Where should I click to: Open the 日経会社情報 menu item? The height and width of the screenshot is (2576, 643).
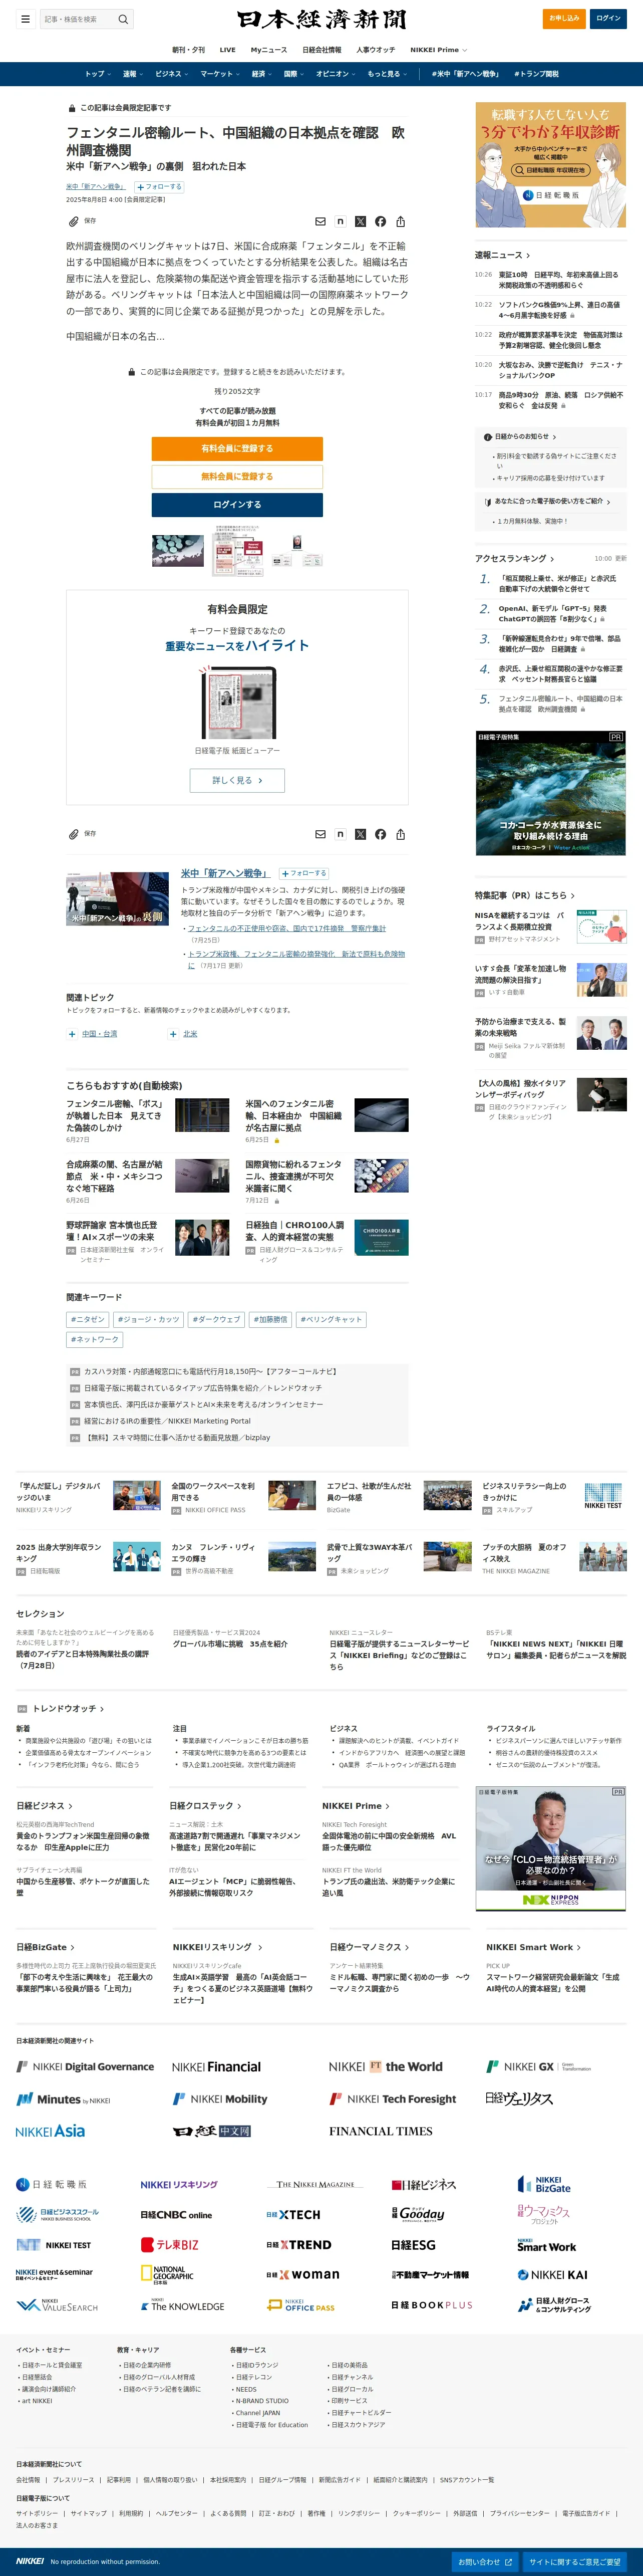[x=321, y=49]
